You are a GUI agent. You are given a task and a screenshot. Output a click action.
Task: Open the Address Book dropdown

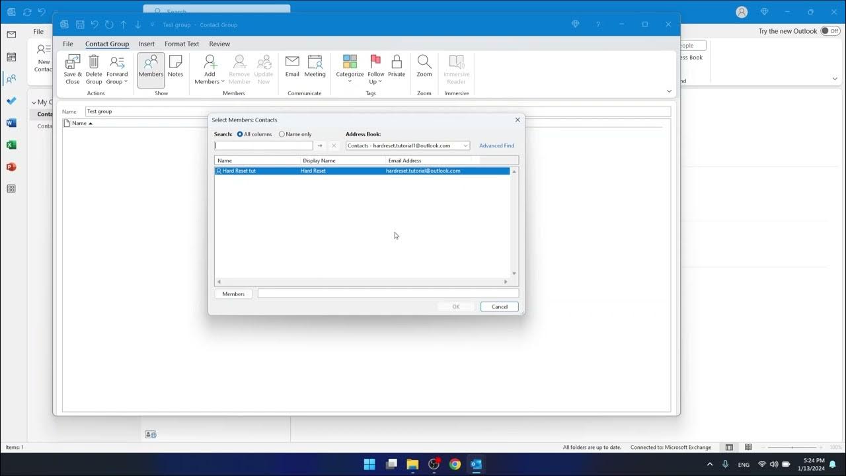coord(467,145)
